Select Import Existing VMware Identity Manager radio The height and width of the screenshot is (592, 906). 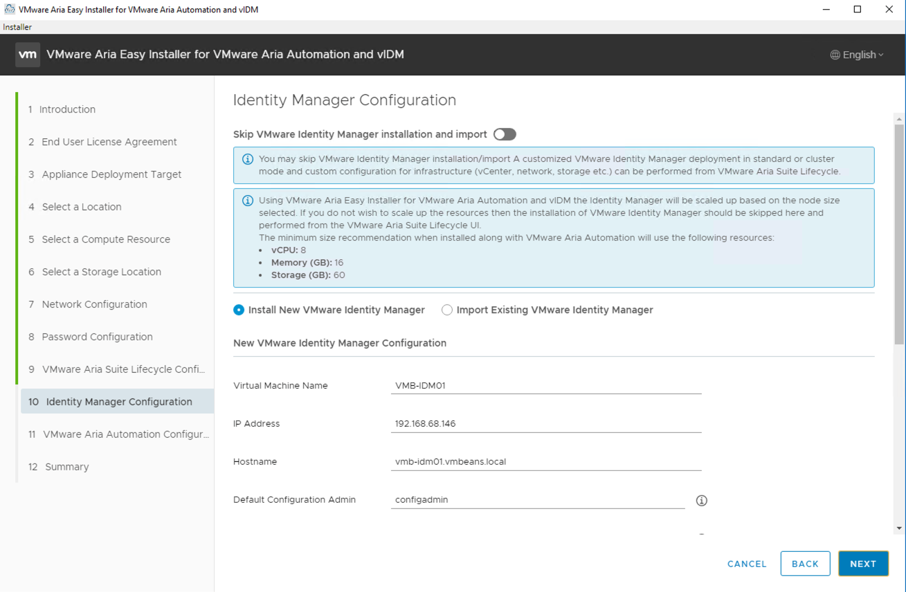click(x=447, y=310)
